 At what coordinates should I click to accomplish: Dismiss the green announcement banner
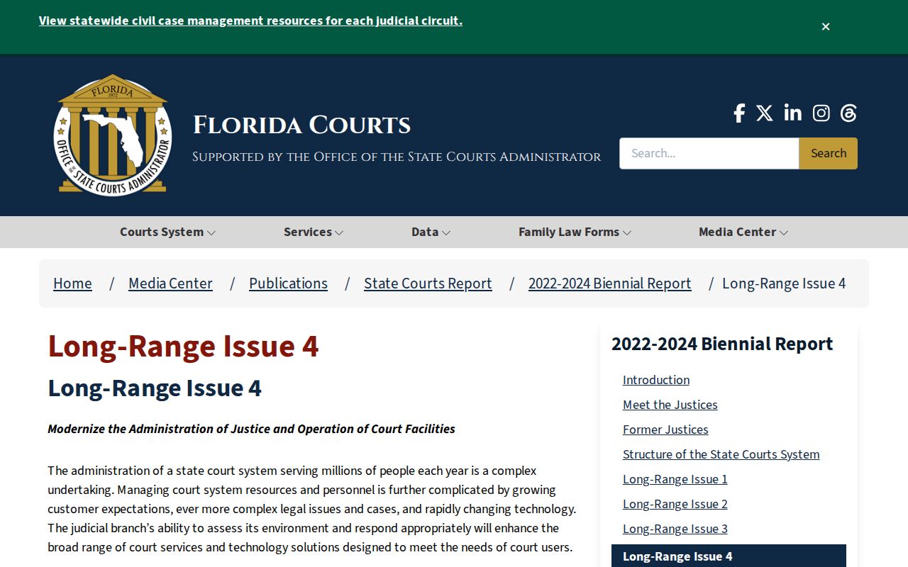[x=826, y=27]
